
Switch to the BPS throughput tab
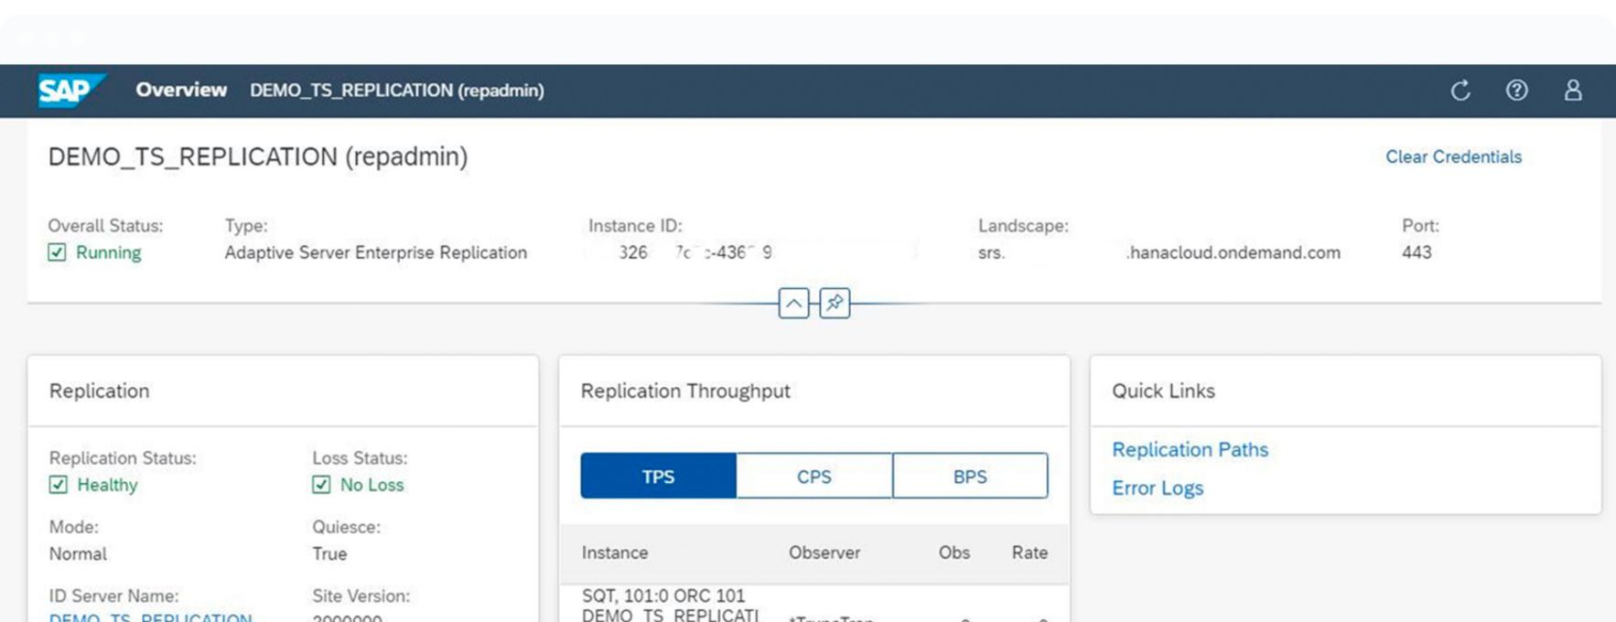click(970, 477)
